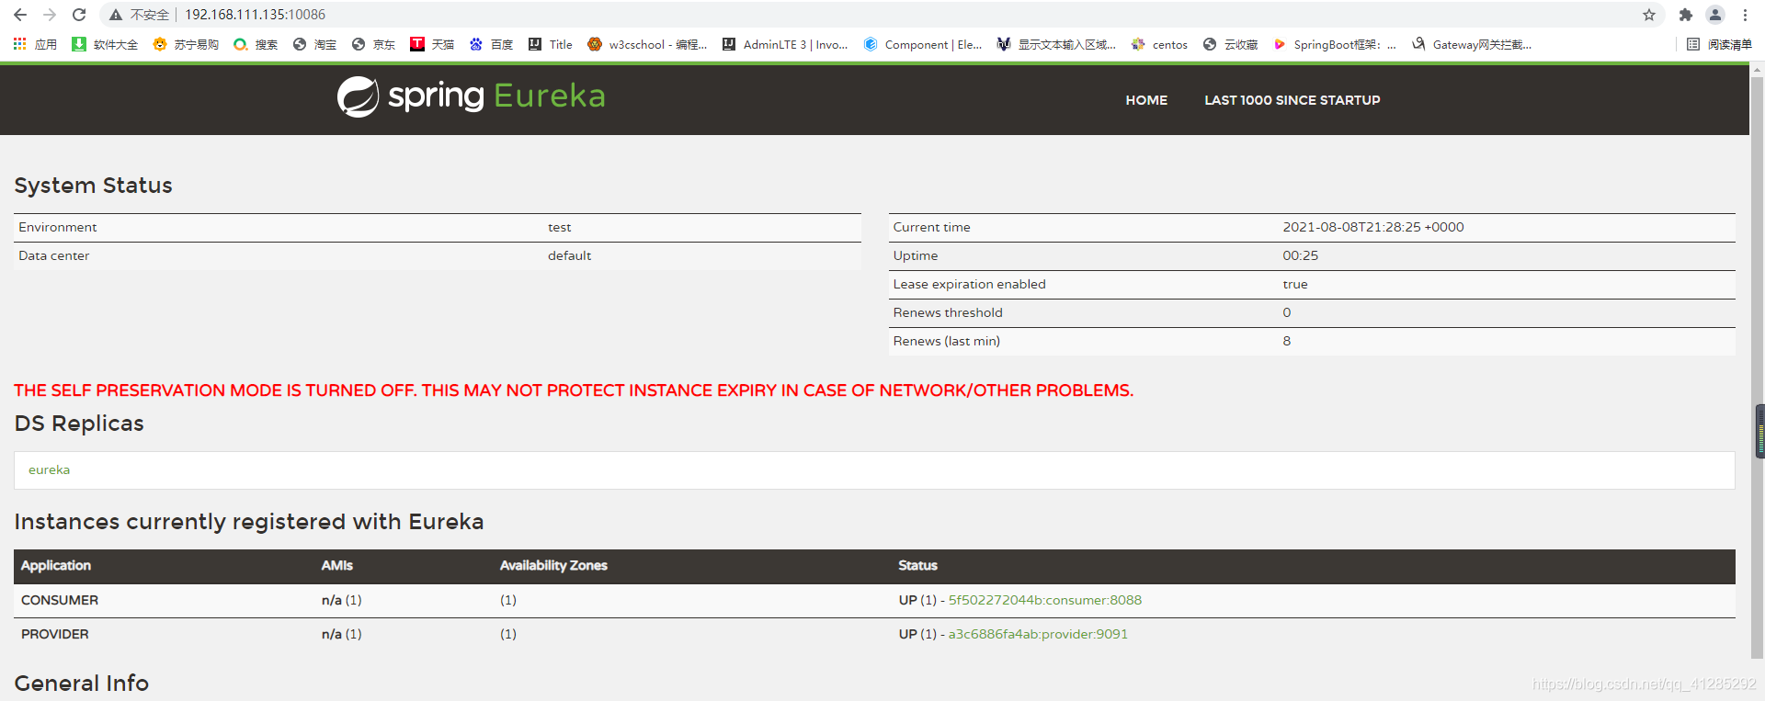Open the 阅读清单 reading list
1765x701 pixels.
pyautogui.click(x=1719, y=44)
